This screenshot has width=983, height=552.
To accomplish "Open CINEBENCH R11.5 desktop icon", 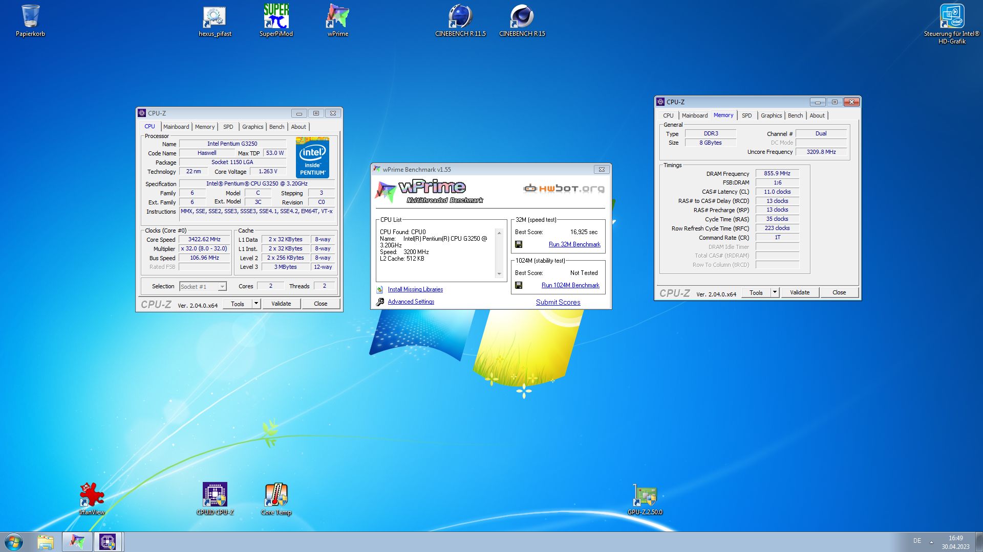I will (460, 20).
